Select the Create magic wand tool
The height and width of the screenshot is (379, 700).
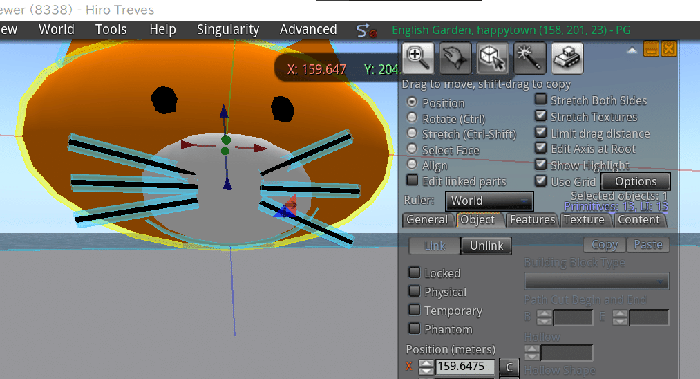[x=529, y=58]
